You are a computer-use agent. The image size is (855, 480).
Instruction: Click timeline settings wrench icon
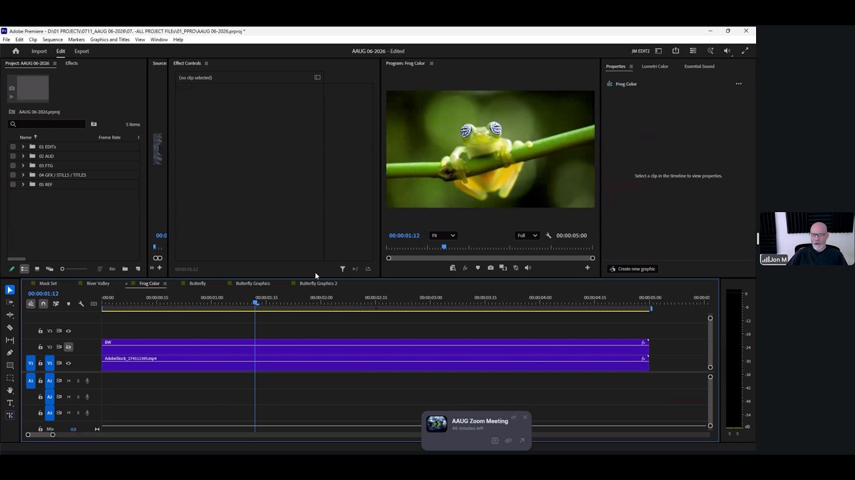[81, 304]
